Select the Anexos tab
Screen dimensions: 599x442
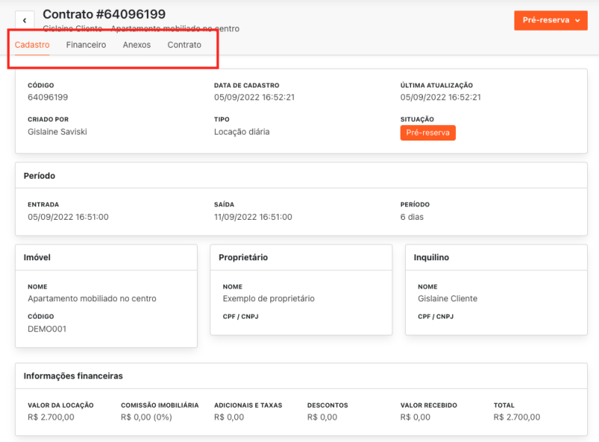[x=136, y=45]
